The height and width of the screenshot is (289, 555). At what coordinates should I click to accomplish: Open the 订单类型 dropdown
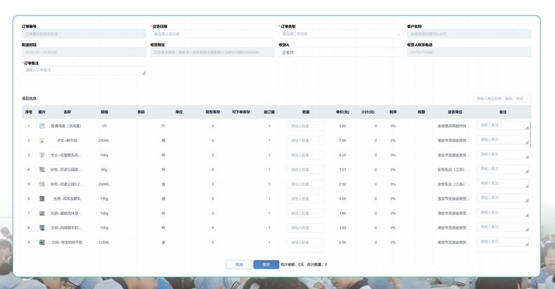pos(340,34)
